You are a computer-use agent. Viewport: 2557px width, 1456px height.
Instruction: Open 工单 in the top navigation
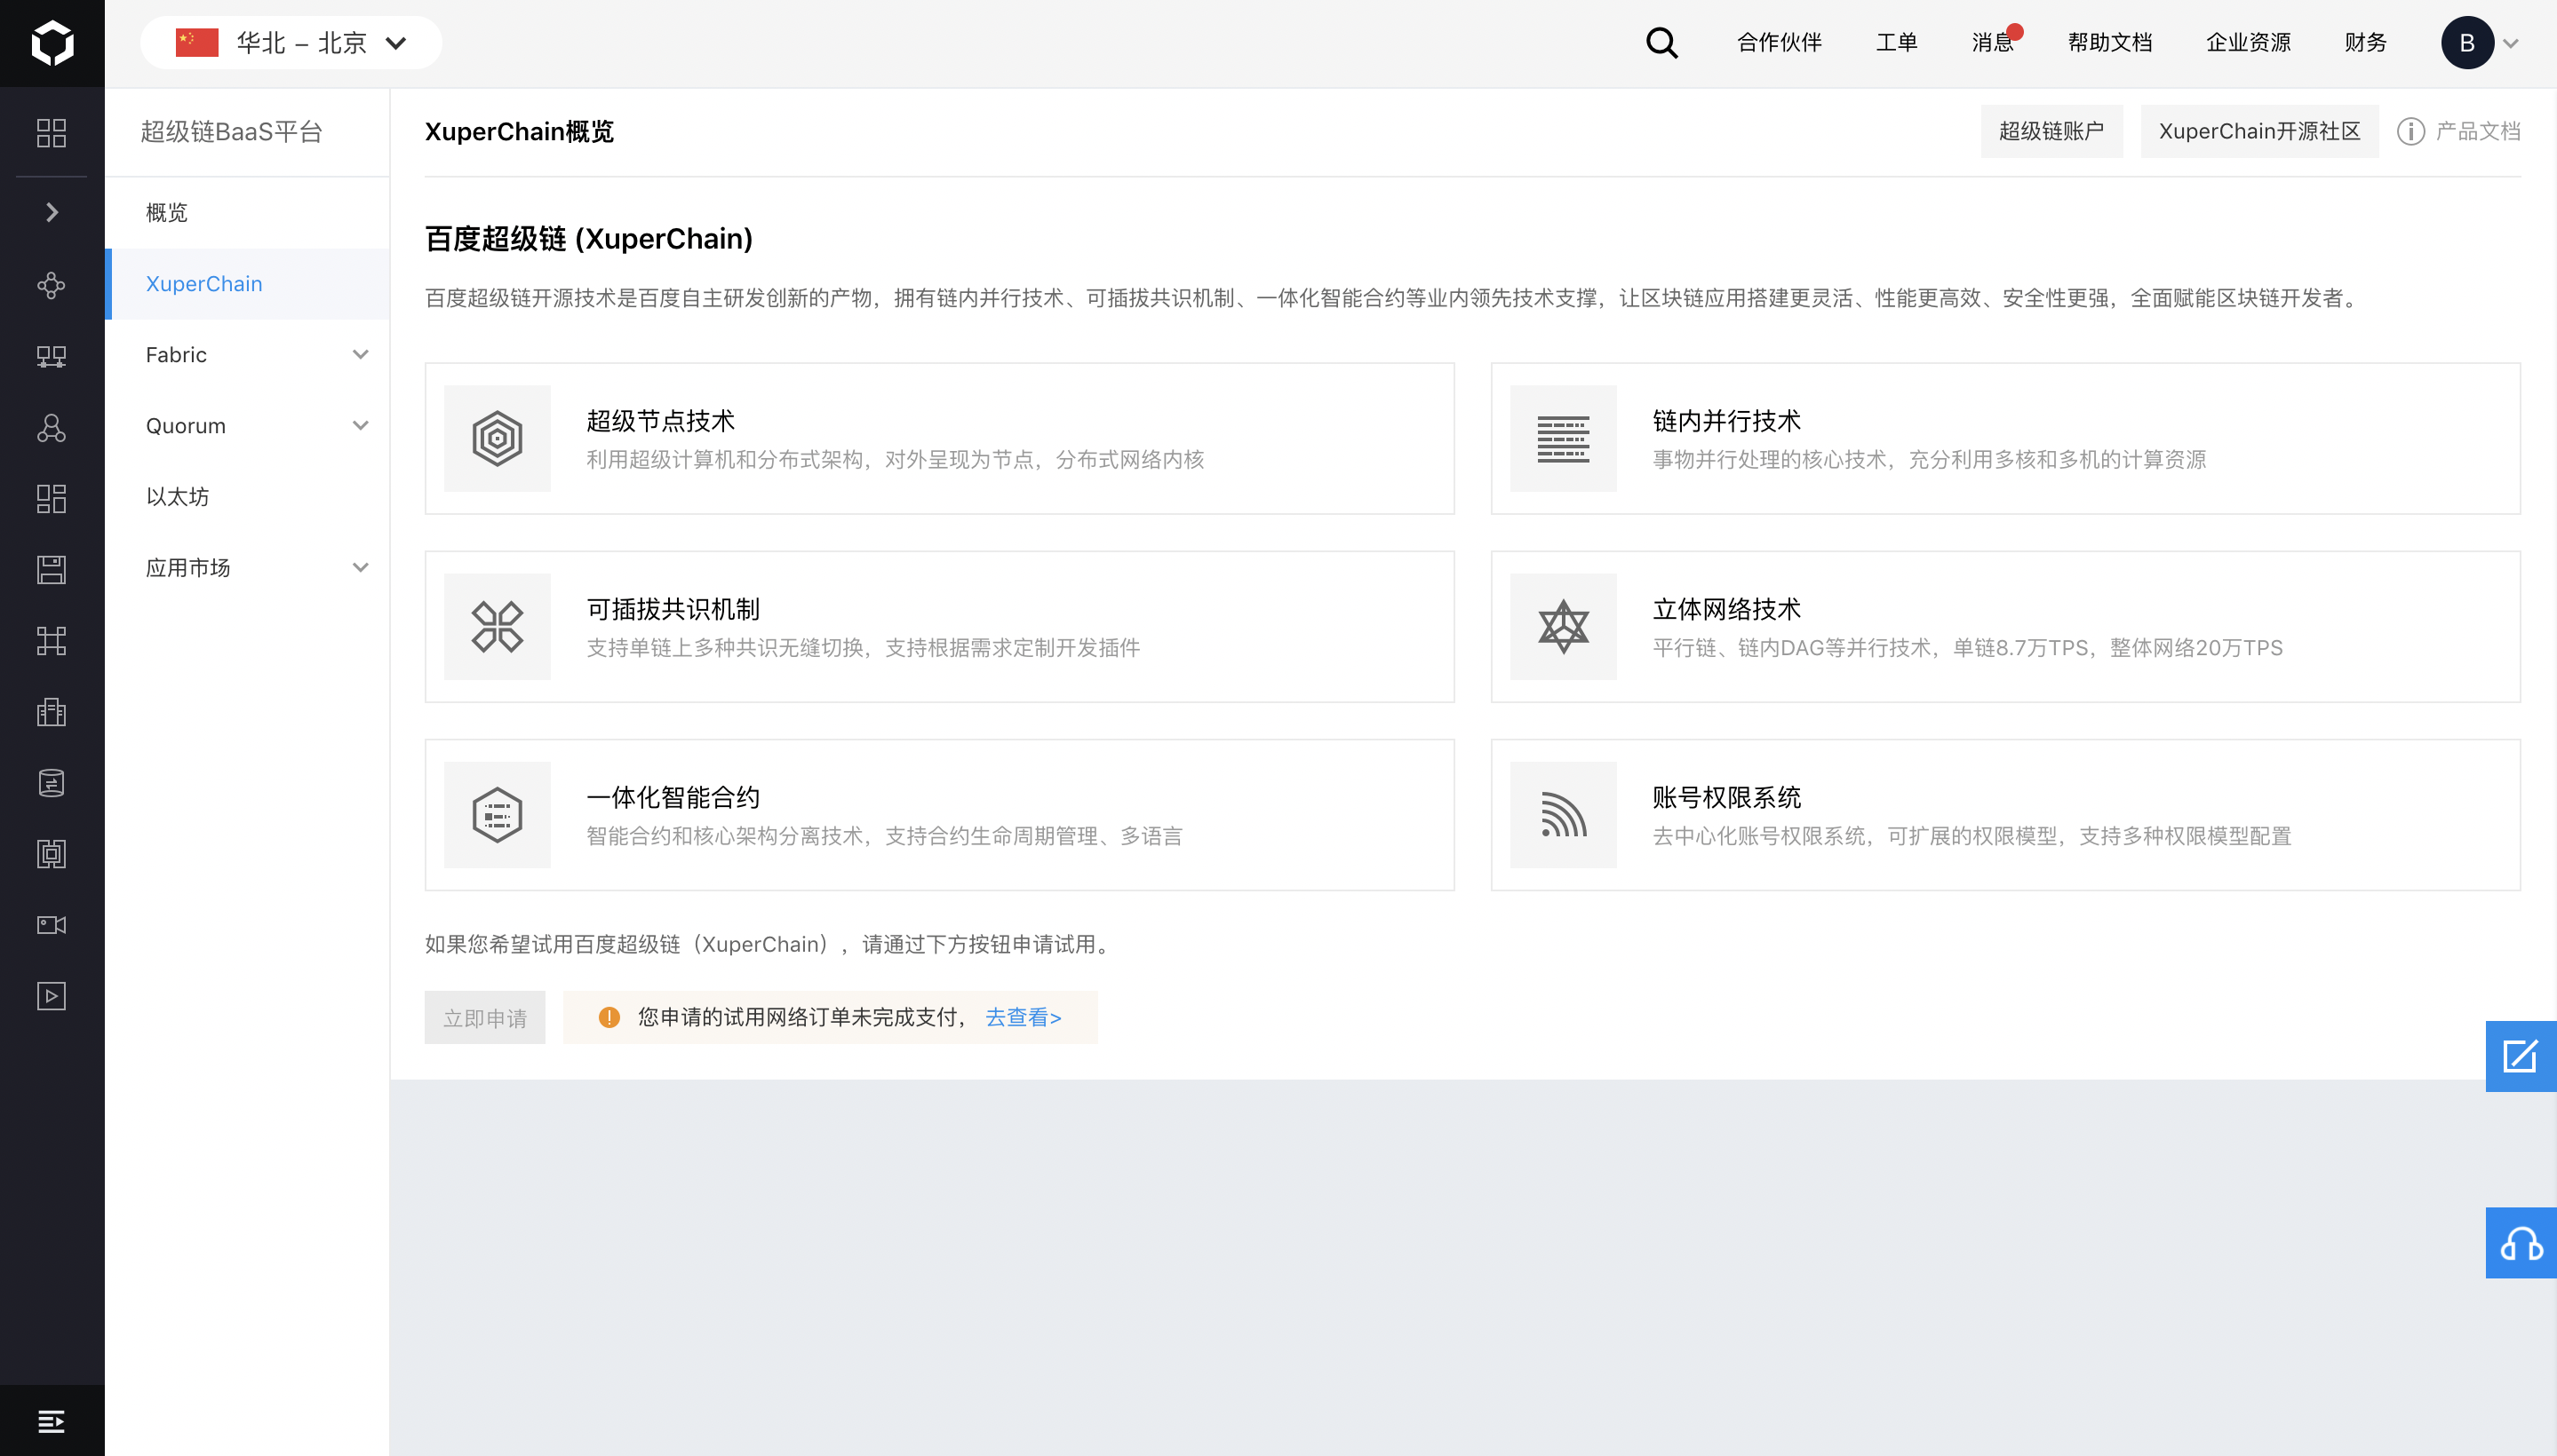1897,43
